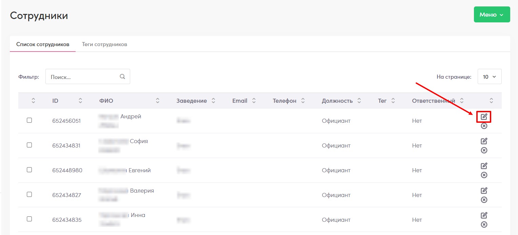Click the ID cell 652456051
This screenshot has width=518, height=235.
pyautogui.click(x=66, y=121)
